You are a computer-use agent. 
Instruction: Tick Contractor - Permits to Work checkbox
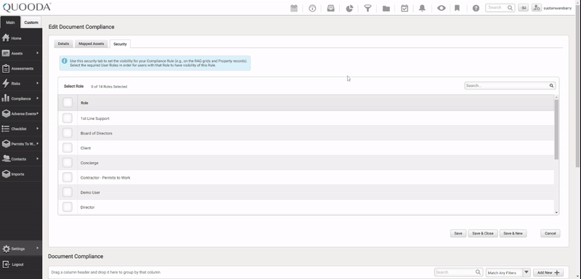68,177
